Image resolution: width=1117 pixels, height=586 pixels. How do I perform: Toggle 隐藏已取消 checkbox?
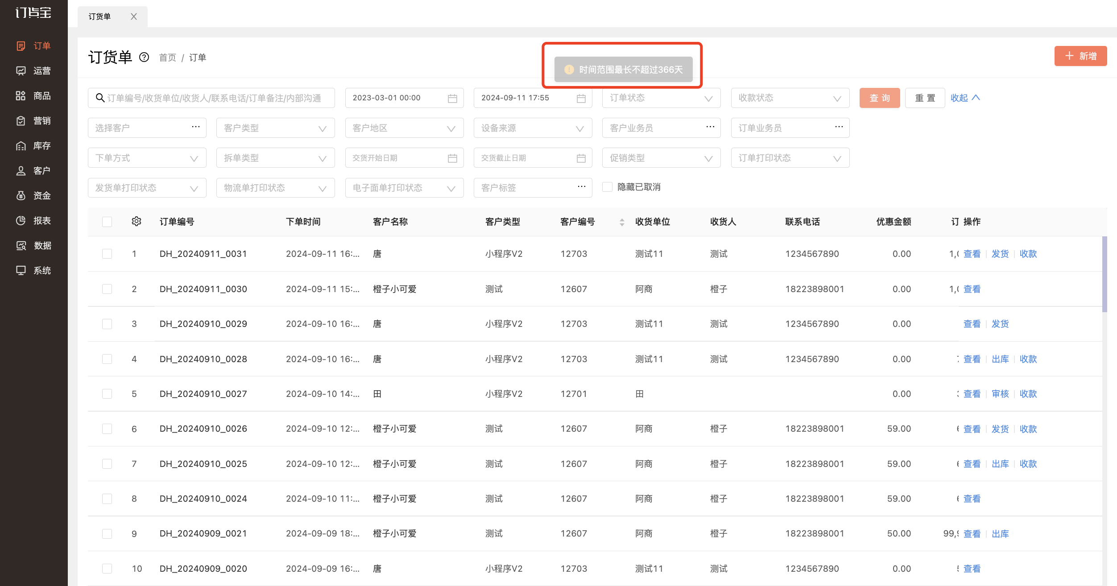[607, 187]
